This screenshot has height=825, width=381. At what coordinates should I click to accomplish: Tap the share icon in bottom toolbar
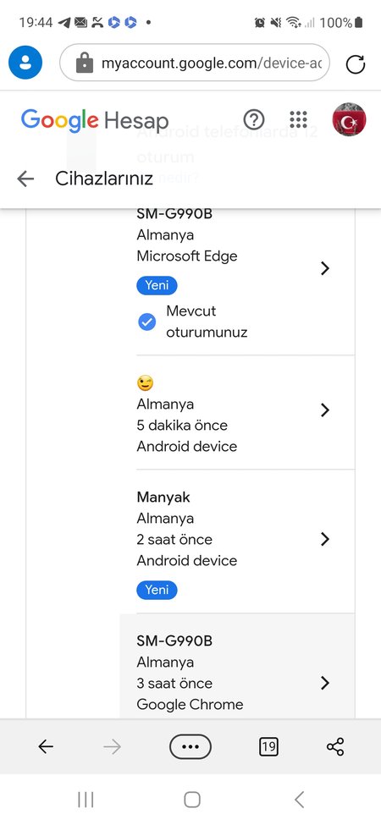(335, 746)
